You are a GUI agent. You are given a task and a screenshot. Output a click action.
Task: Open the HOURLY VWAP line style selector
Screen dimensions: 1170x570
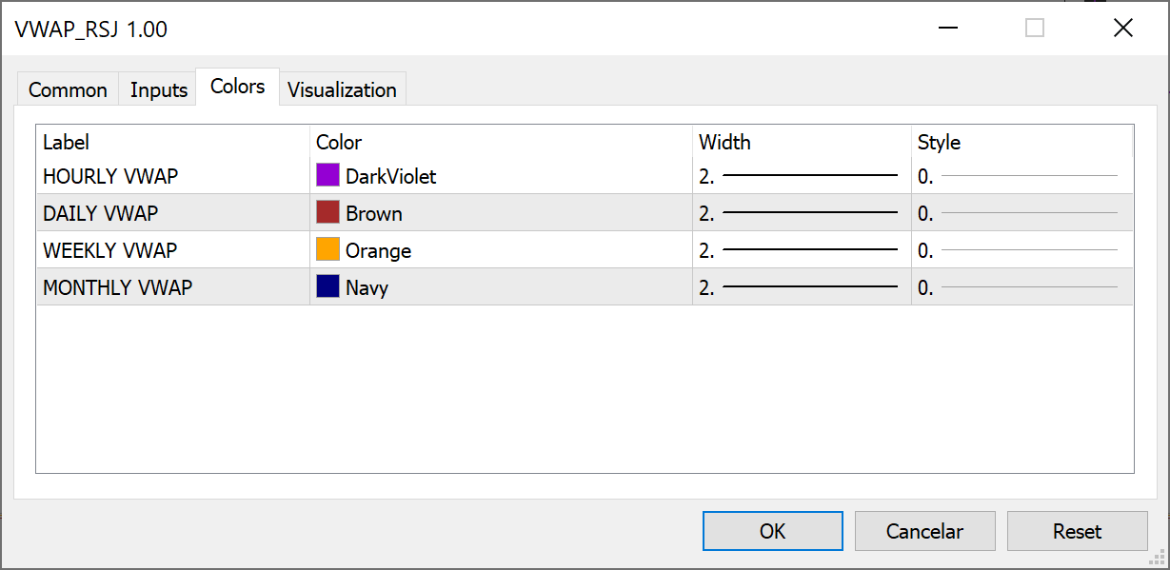tap(1021, 176)
